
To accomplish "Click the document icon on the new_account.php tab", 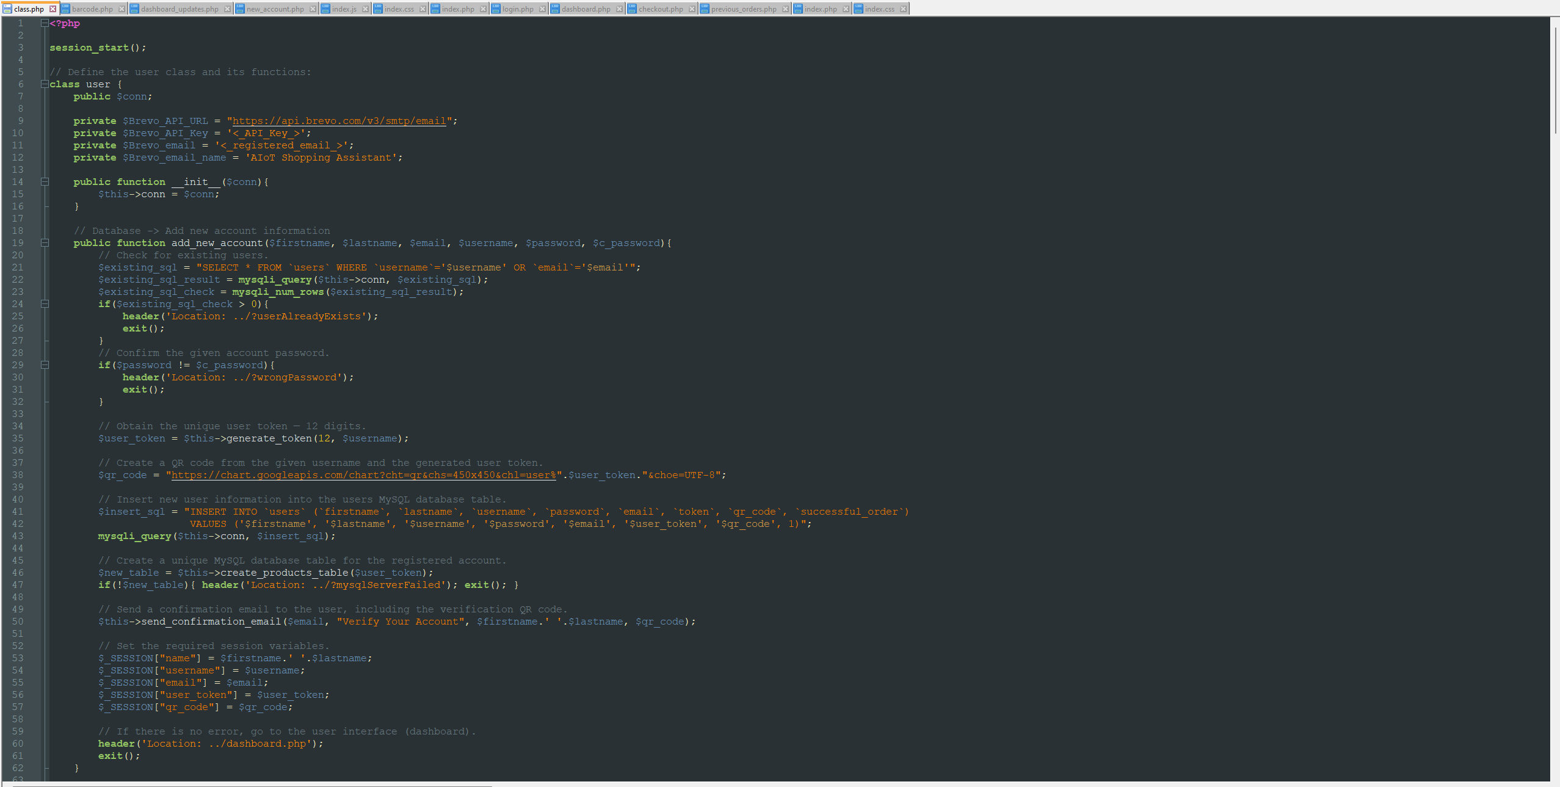I will (x=240, y=9).
